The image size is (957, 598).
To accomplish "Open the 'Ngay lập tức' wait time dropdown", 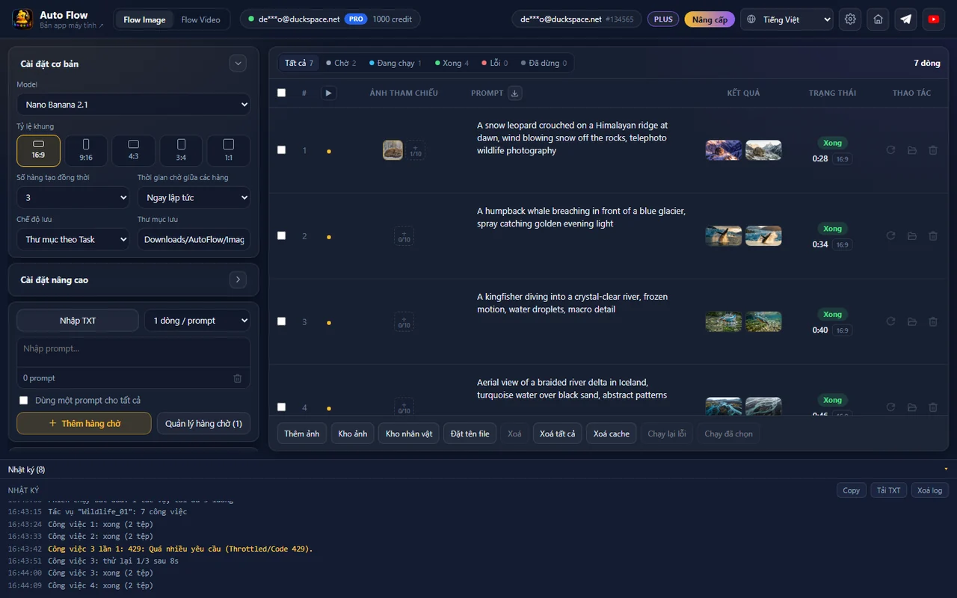I will coord(194,197).
